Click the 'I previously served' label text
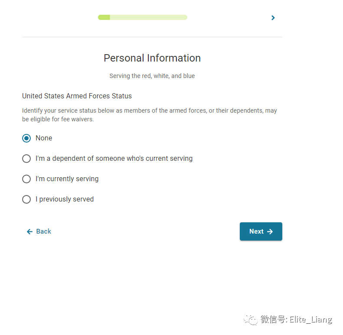Image resolution: width=343 pixels, height=335 pixels. (x=65, y=199)
